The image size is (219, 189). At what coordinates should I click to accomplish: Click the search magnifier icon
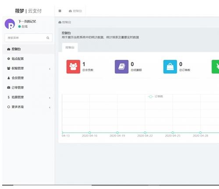[48, 38]
